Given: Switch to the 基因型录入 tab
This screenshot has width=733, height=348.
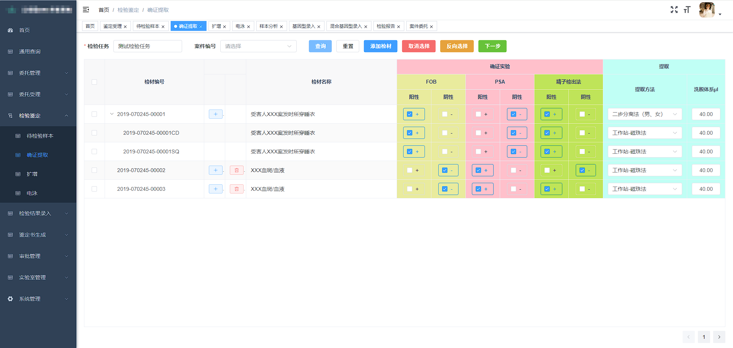Looking at the screenshot, I should (304, 26).
